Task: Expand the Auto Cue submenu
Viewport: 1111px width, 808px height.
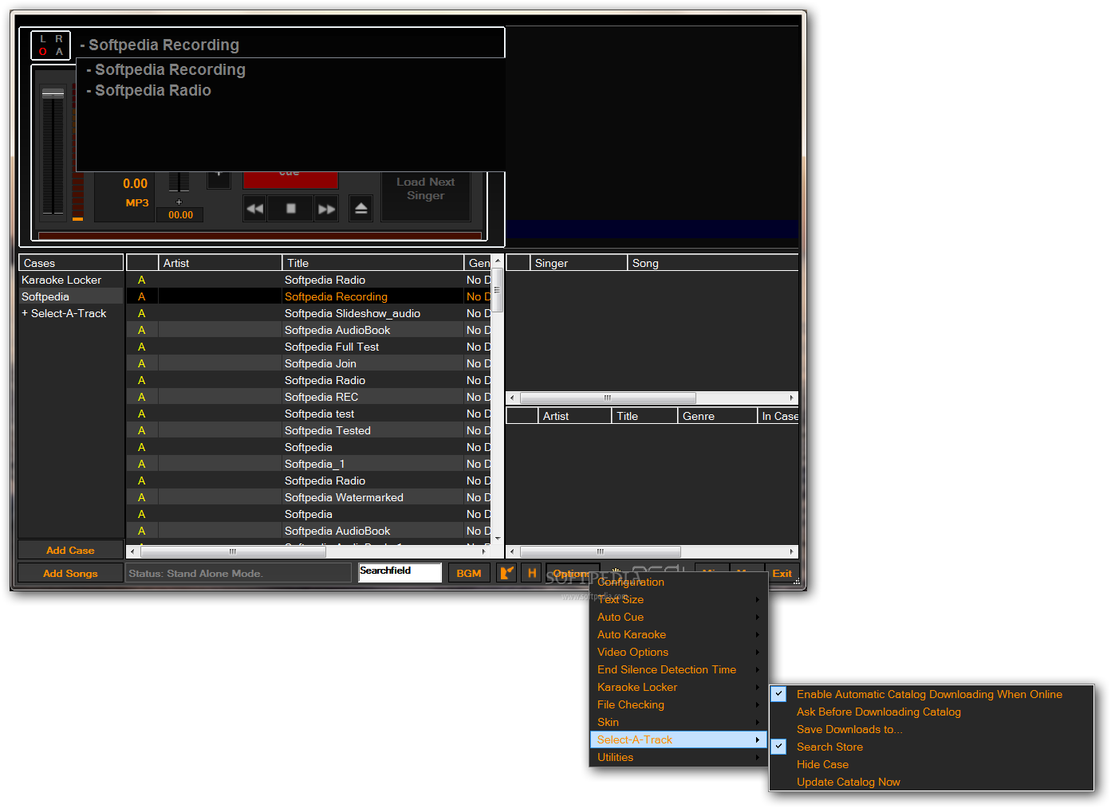Action: point(678,617)
